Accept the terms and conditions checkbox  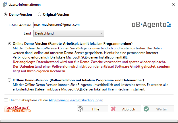pyautogui.click(x=6, y=100)
